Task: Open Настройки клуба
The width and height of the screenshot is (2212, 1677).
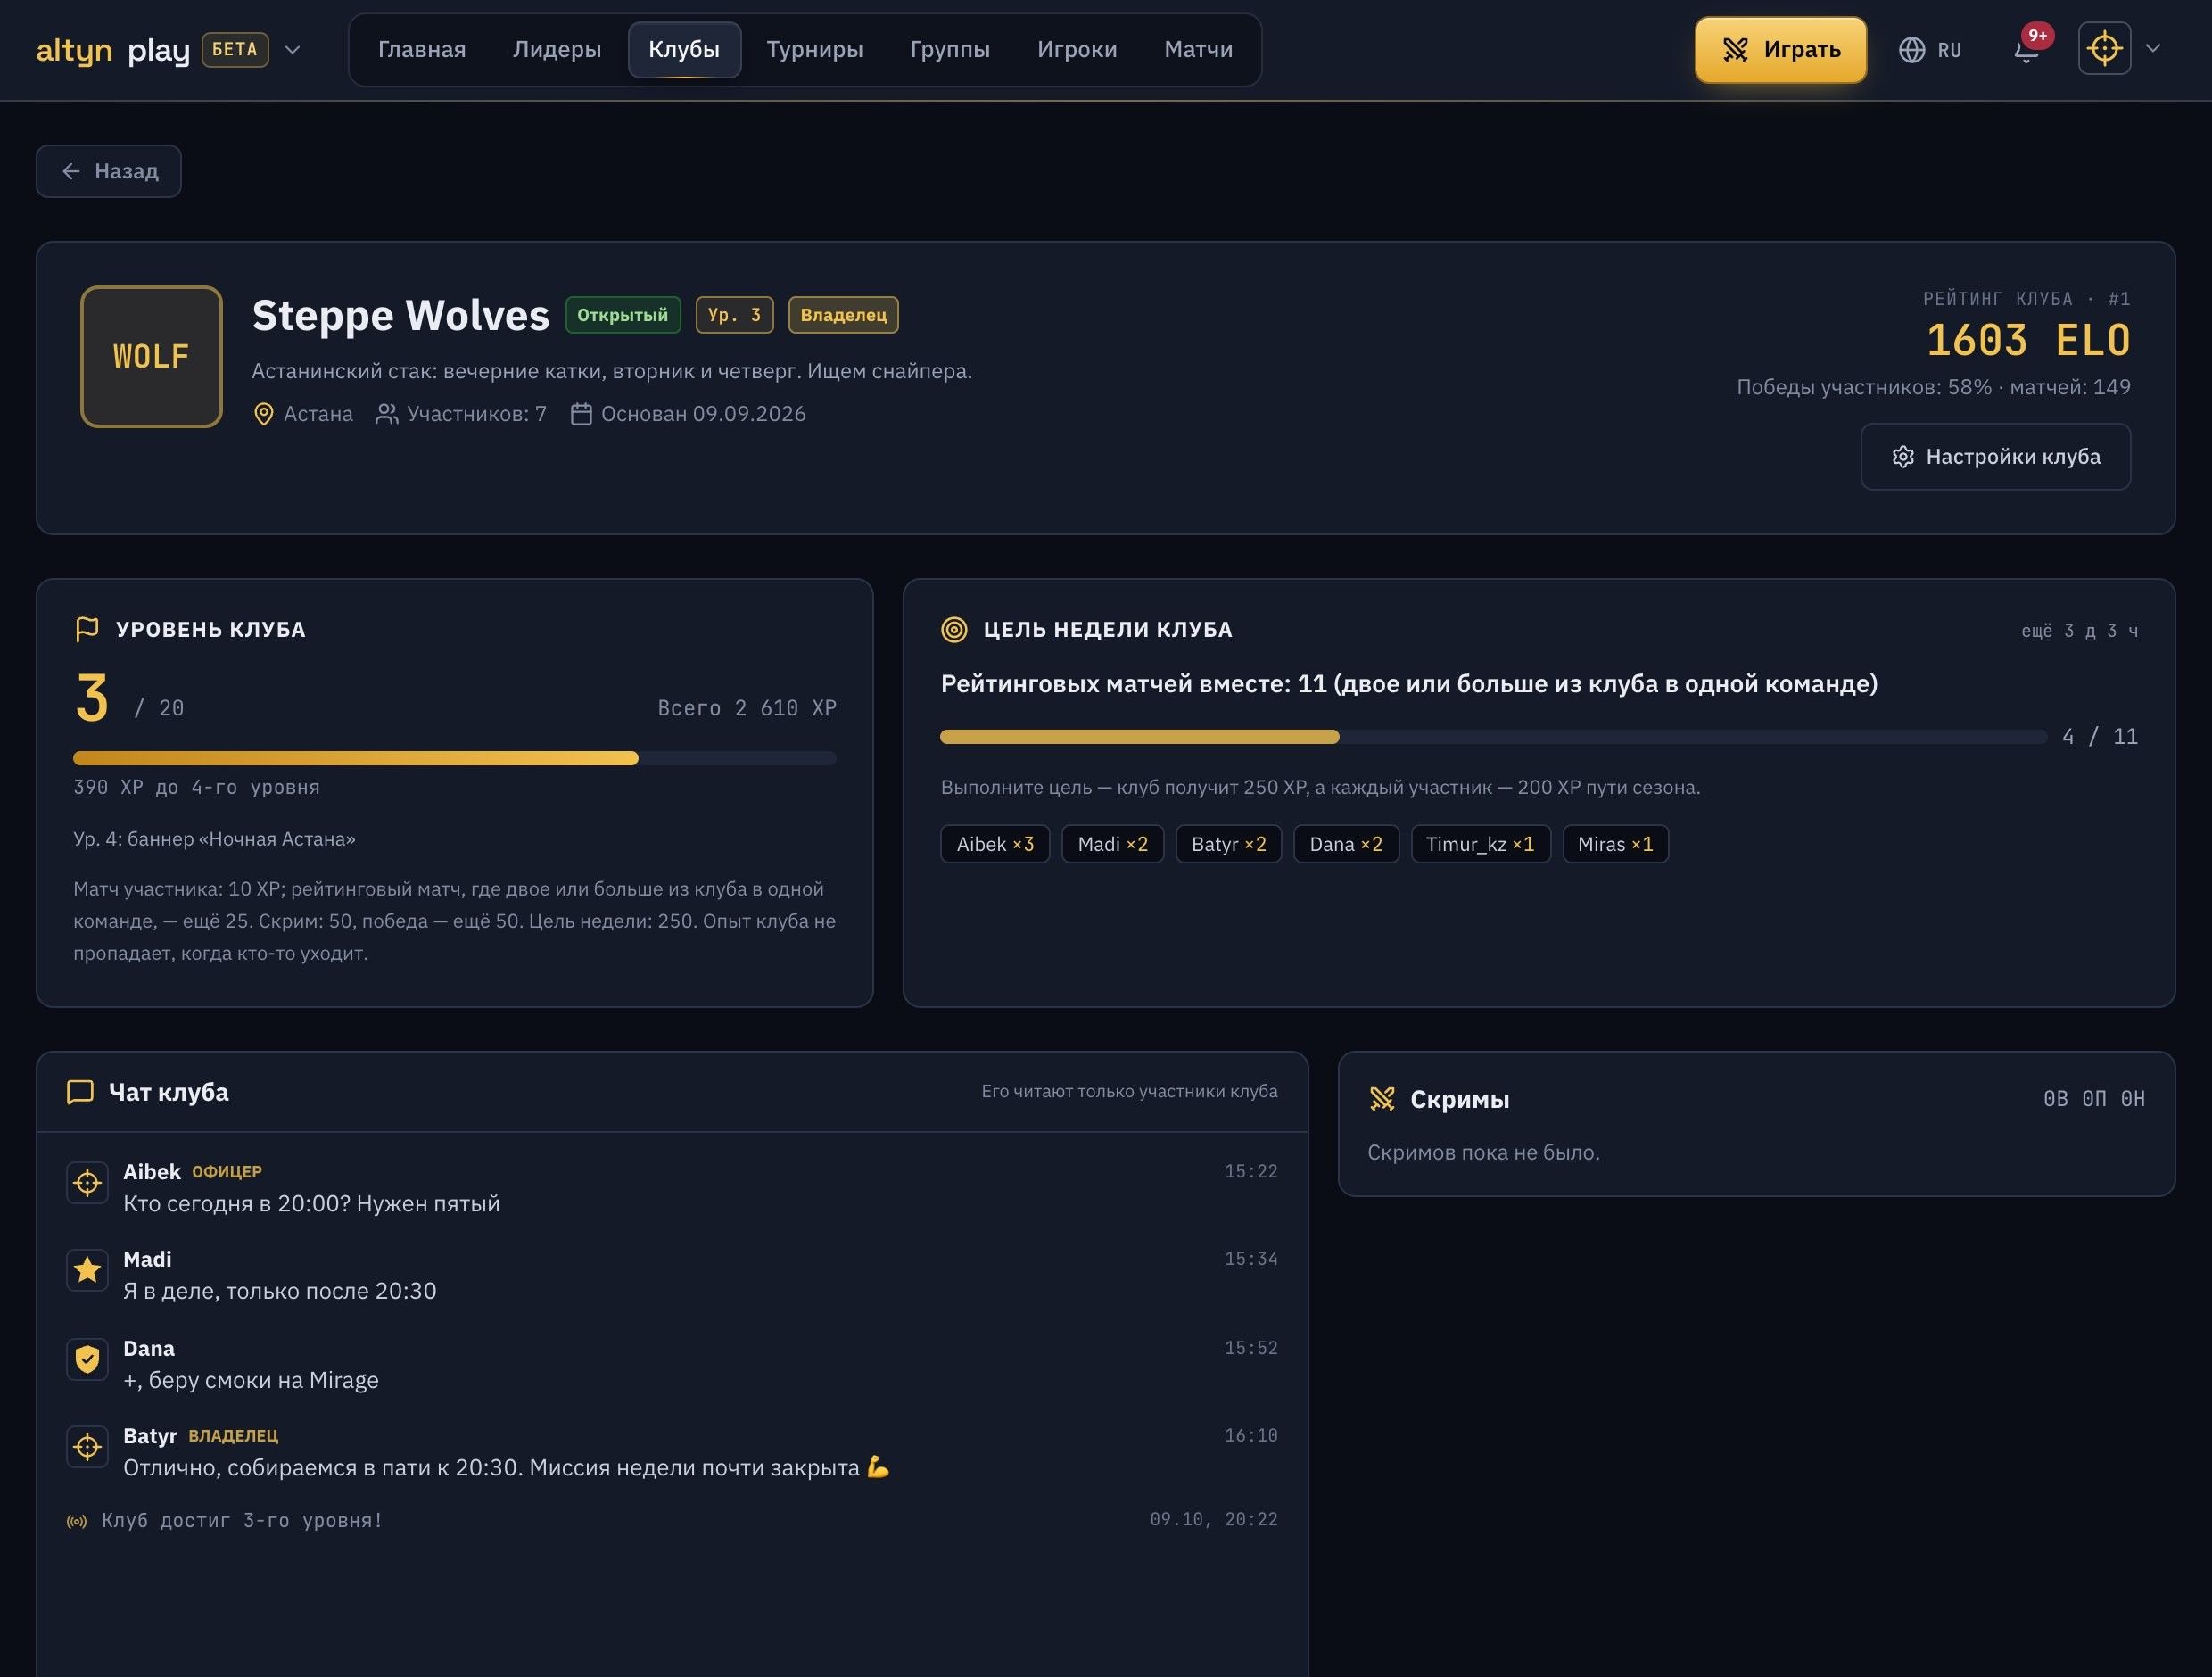Action: click(x=1995, y=457)
